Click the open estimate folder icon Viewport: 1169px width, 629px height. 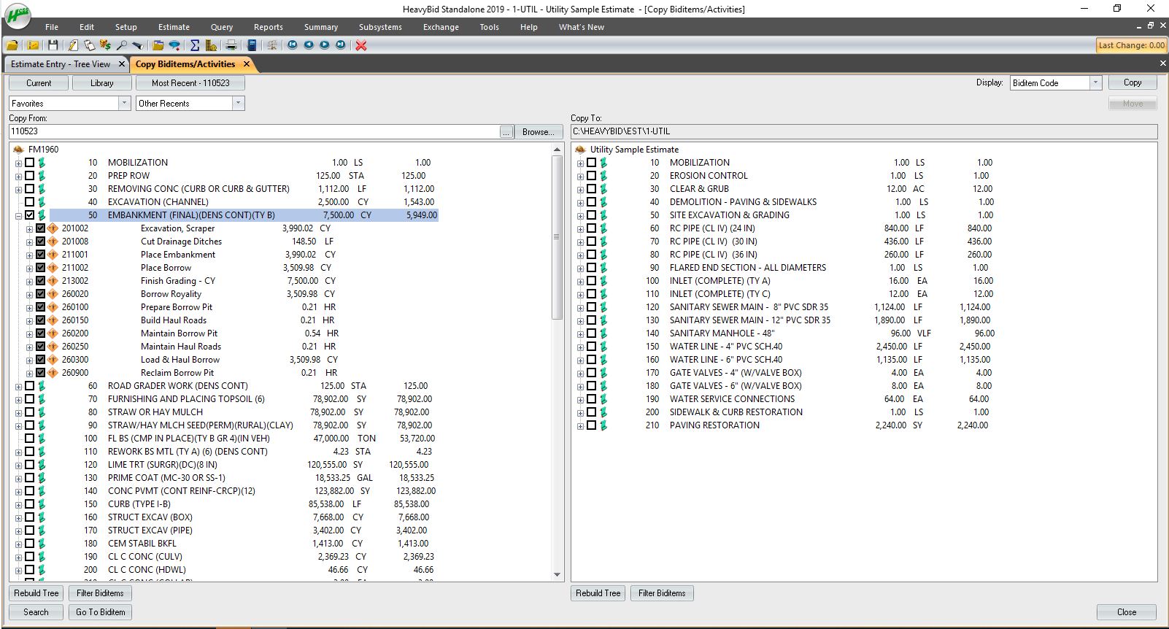pyautogui.click(x=12, y=45)
